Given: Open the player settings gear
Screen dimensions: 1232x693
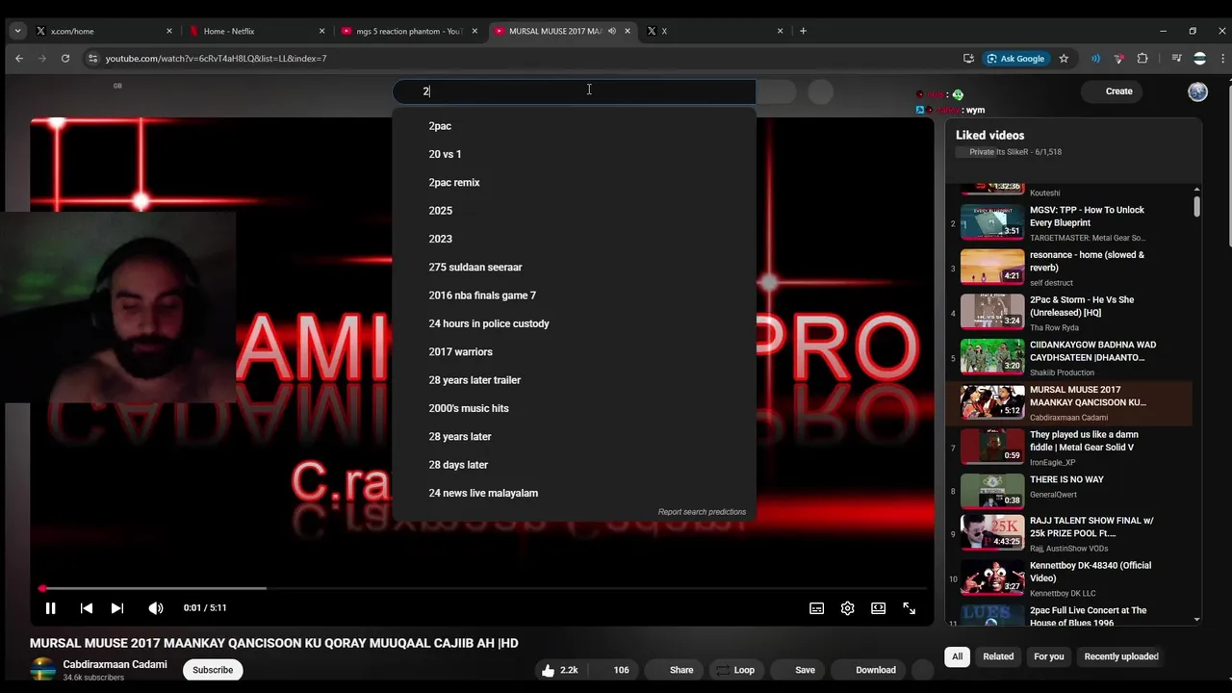Looking at the screenshot, I should (x=847, y=607).
